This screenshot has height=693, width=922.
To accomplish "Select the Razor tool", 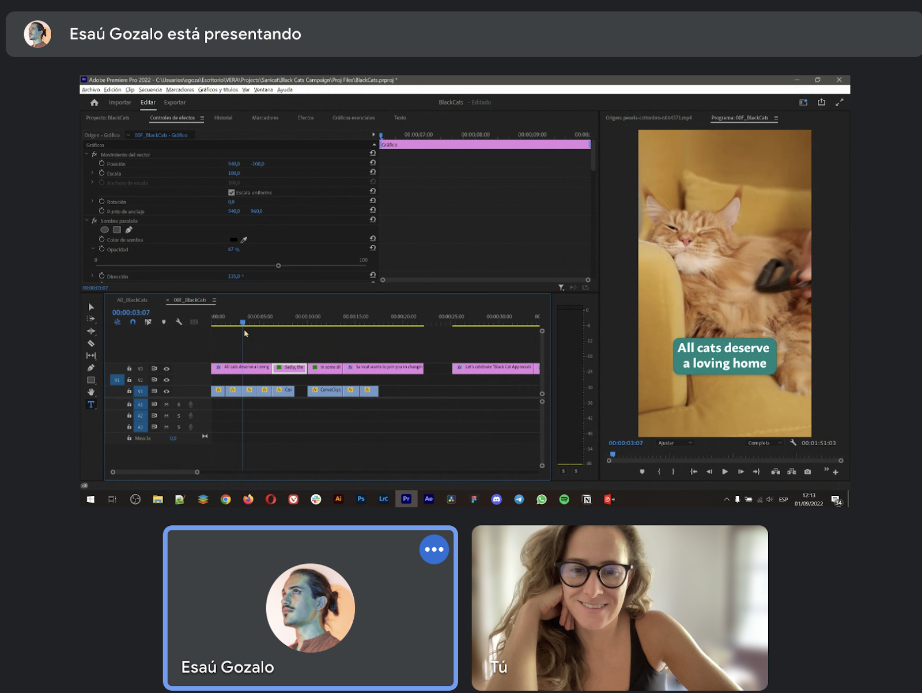I will click(91, 344).
